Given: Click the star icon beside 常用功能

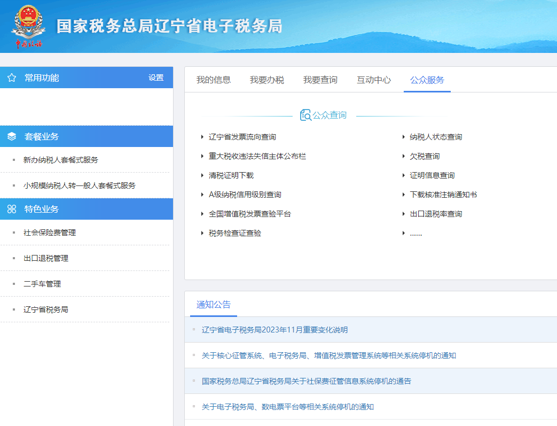Looking at the screenshot, I should click(x=12, y=78).
